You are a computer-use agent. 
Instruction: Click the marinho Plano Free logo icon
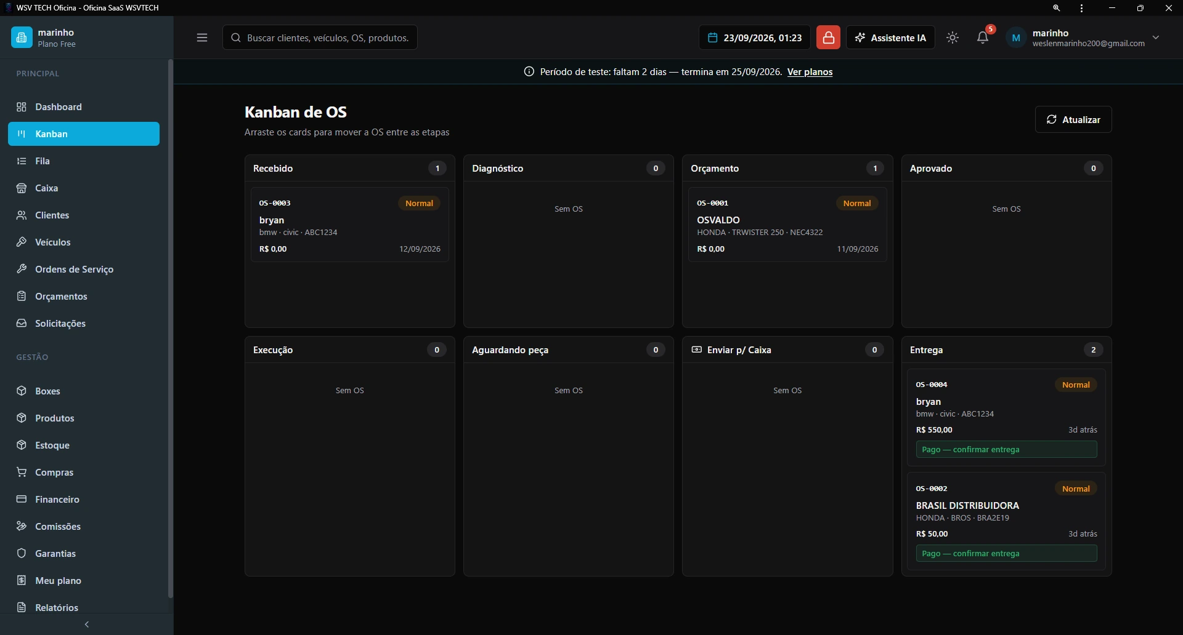pyautogui.click(x=22, y=38)
